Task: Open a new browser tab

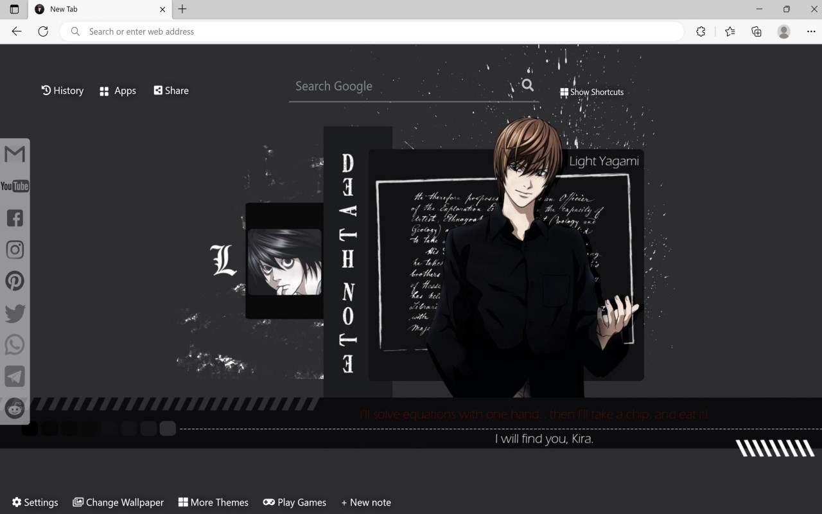Action: pyautogui.click(x=182, y=9)
